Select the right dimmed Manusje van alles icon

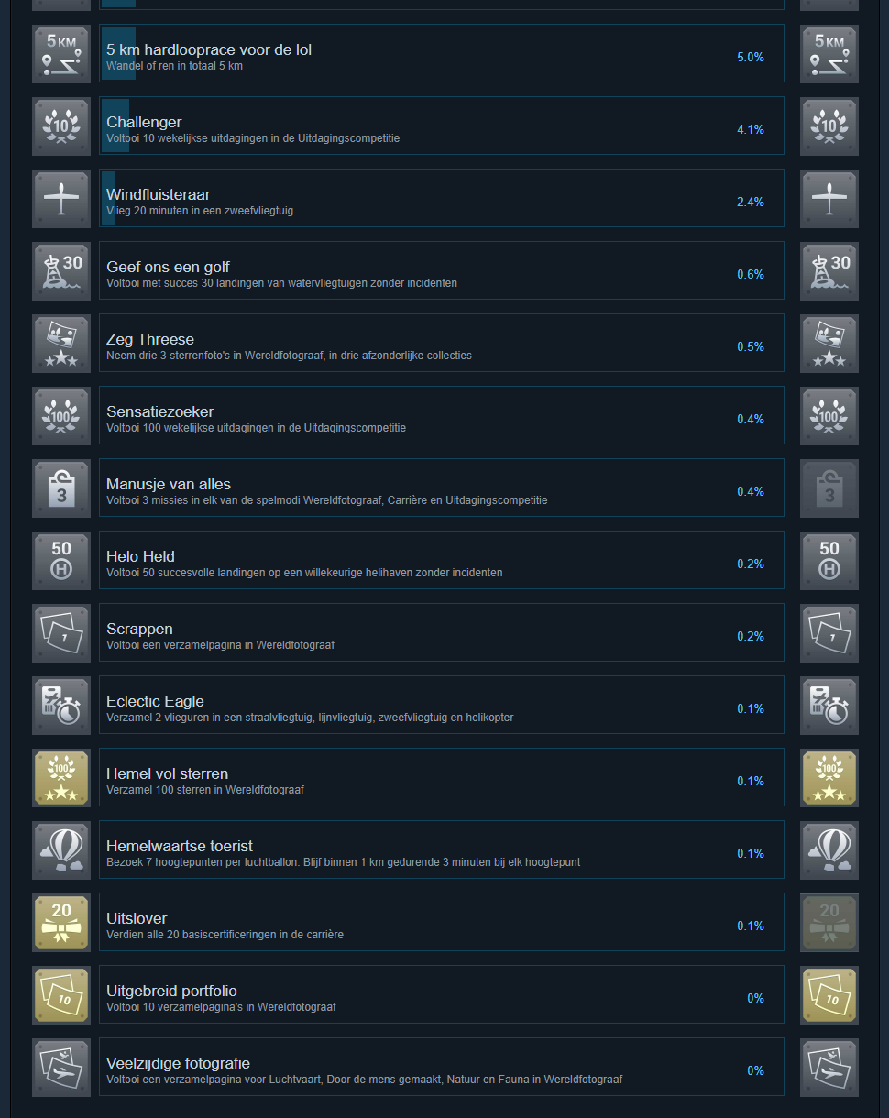click(x=829, y=488)
